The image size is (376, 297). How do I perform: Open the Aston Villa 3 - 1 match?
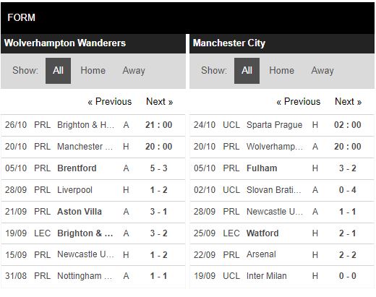pos(93,212)
